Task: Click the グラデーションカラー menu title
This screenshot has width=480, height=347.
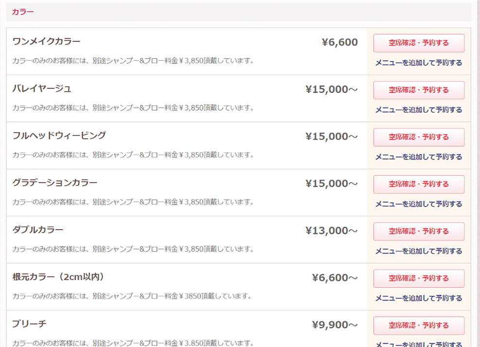Action: pos(55,183)
